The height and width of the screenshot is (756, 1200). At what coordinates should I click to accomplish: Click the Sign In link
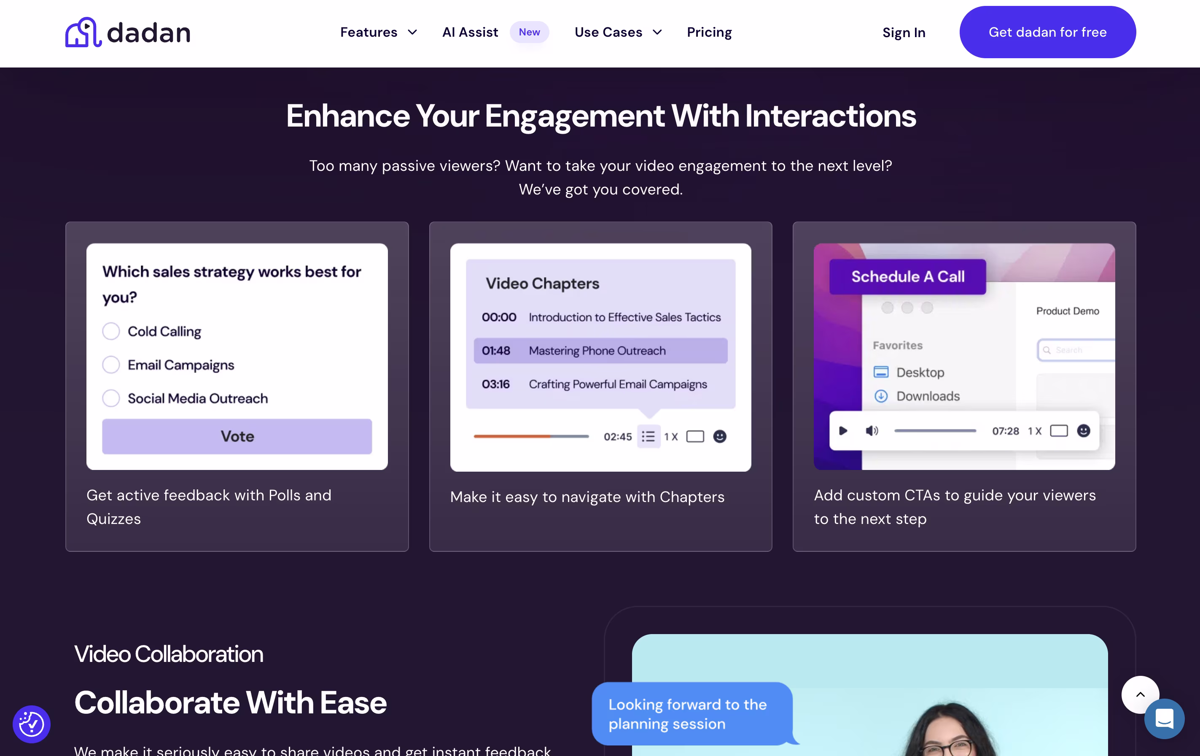tap(904, 33)
